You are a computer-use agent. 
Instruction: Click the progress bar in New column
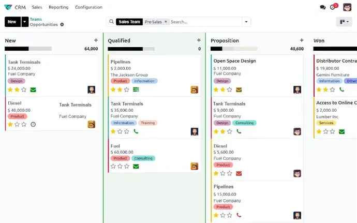coord(28,49)
